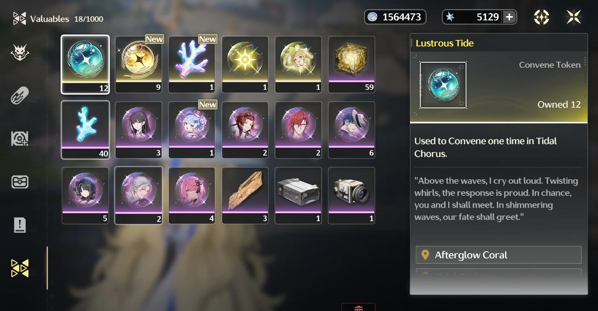Select the golden Radiant Tide item marked New
Image resolution: width=598 pixels, height=311 pixels.
click(x=138, y=64)
